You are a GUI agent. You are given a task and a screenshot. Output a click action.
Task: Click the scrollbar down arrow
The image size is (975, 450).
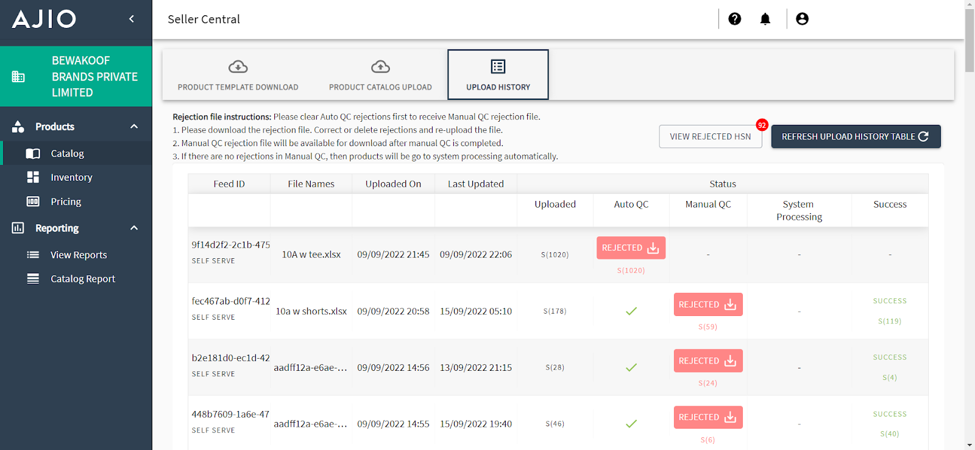970,445
